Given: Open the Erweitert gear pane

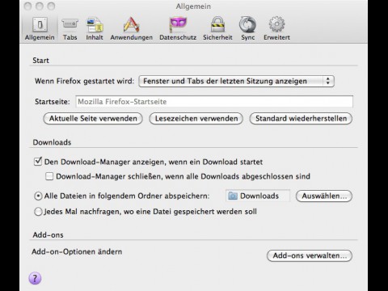Looking at the screenshot, I should [x=276, y=29].
